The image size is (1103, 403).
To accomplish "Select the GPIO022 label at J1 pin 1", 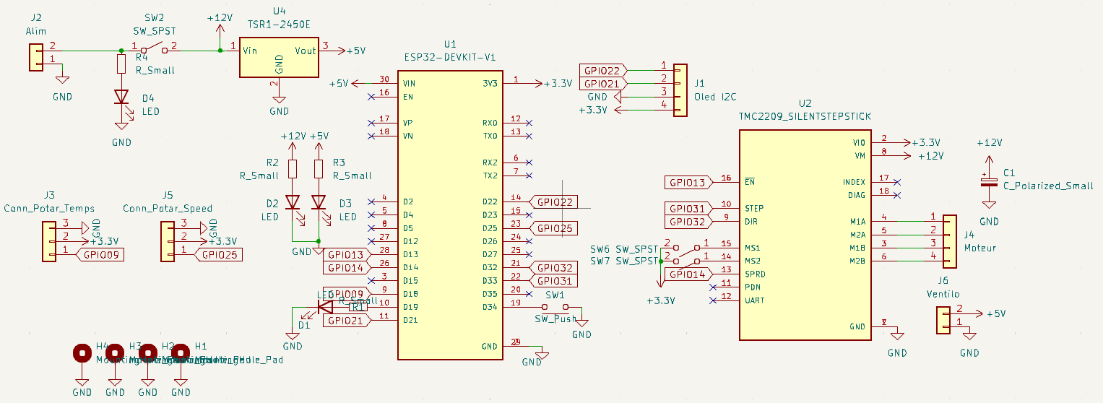I will pyautogui.click(x=602, y=71).
